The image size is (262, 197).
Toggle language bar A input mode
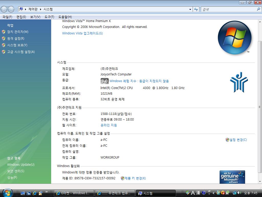pyautogui.click(x=193, y=193)
